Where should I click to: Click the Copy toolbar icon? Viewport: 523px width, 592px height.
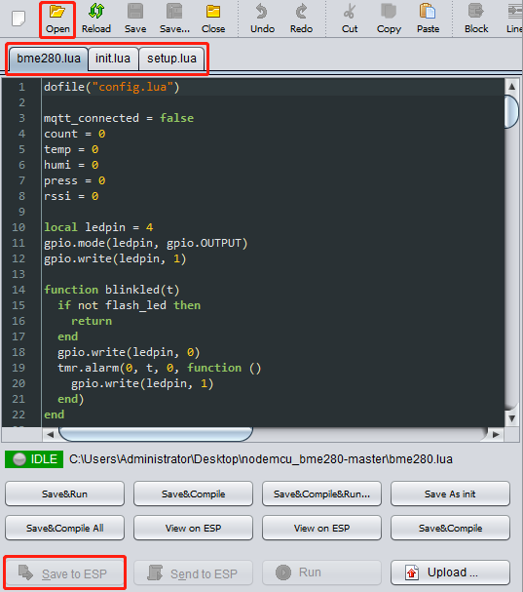[389, 12]
